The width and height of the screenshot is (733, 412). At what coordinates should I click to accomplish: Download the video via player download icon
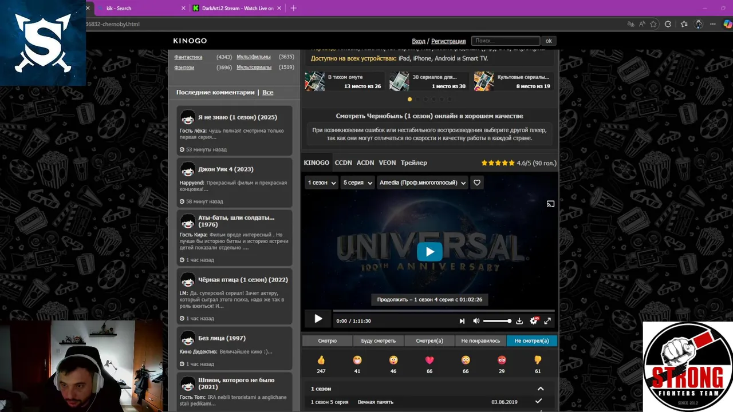tap(519, 321)
